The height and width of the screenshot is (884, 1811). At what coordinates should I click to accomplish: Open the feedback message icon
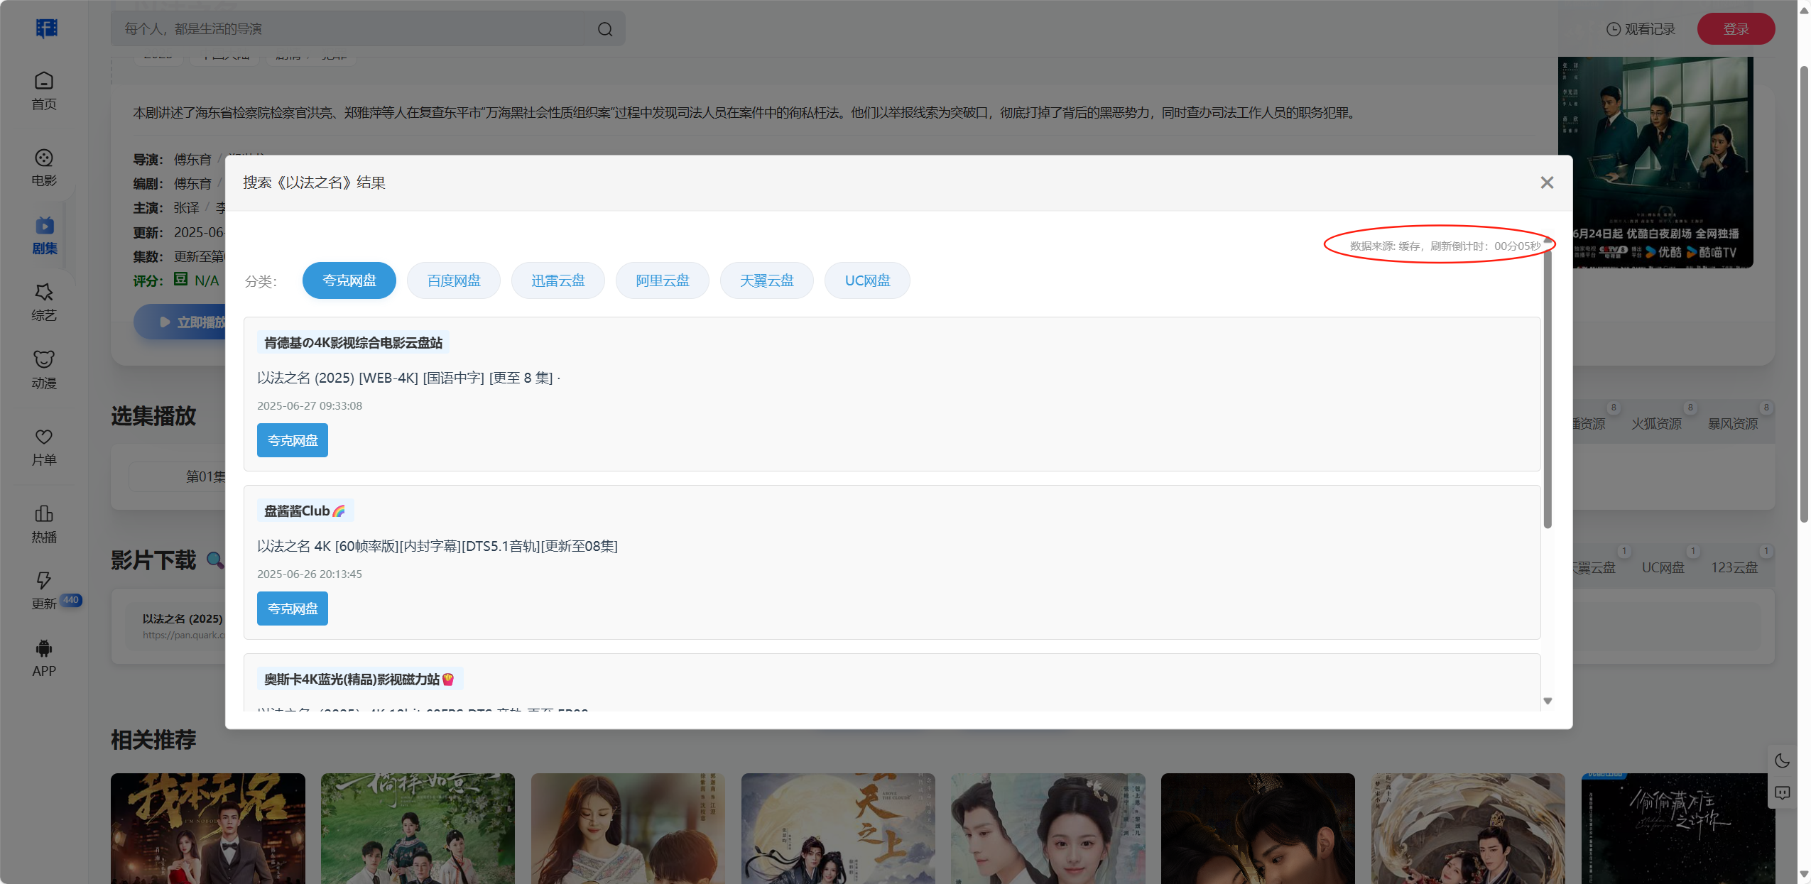click(1782, 792)
